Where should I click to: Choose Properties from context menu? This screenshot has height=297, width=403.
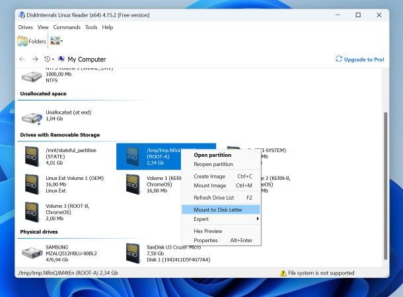221,240
